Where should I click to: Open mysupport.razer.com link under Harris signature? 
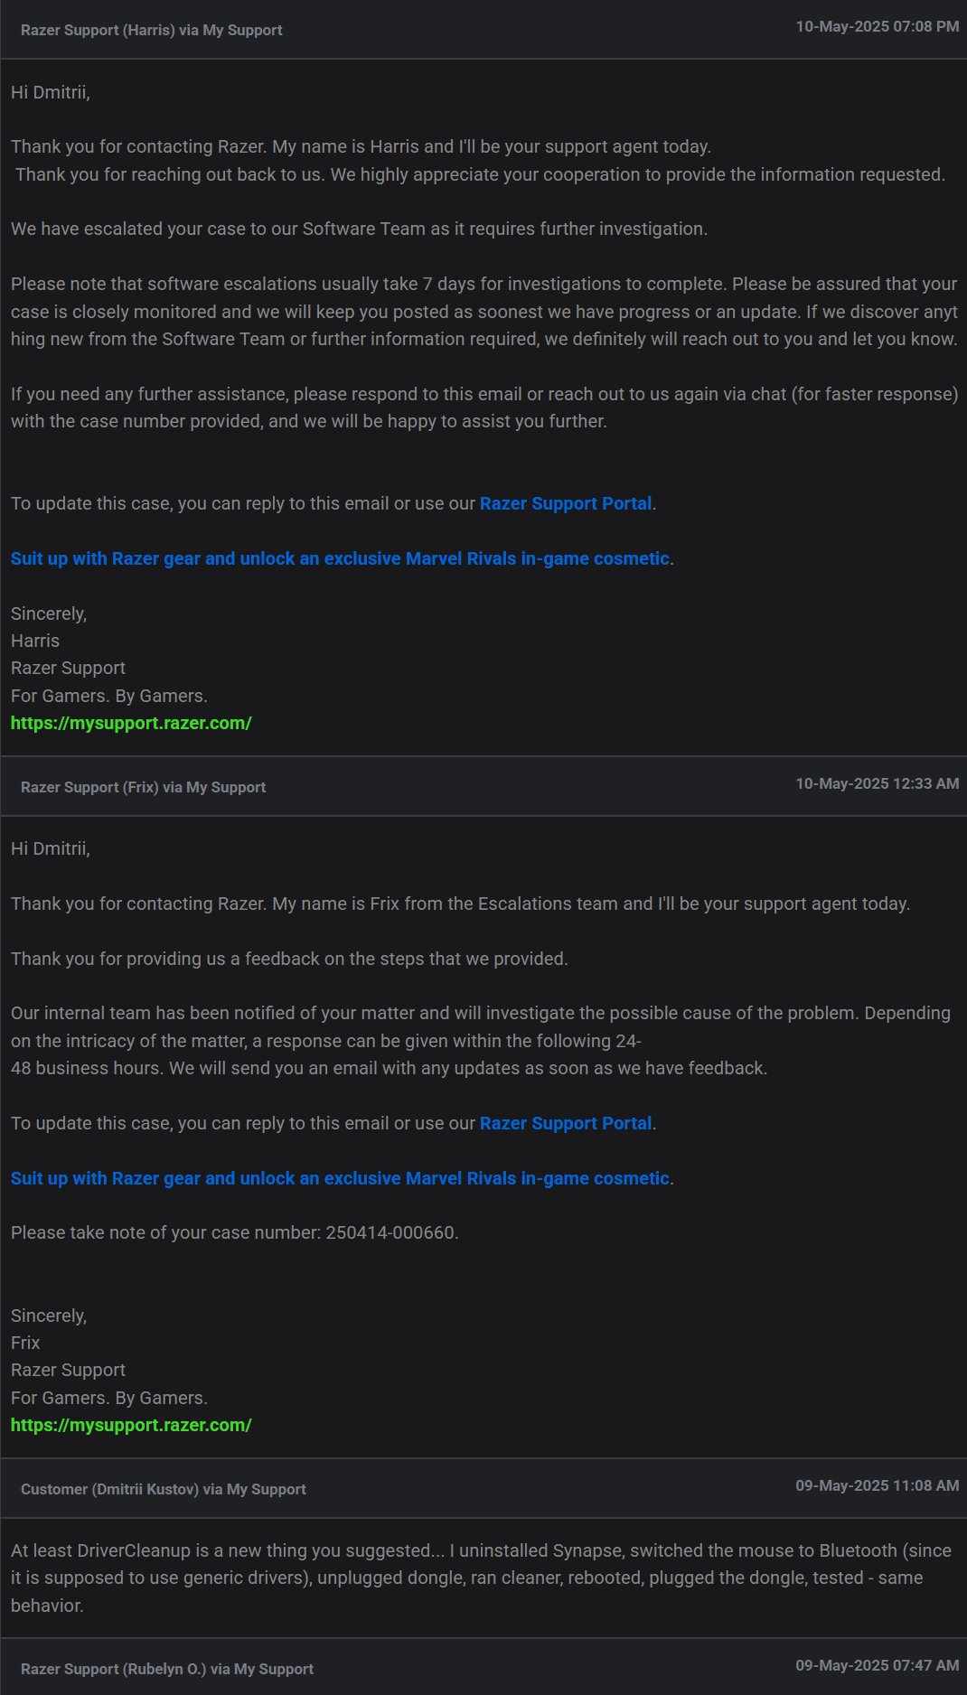tap(131, 723)
